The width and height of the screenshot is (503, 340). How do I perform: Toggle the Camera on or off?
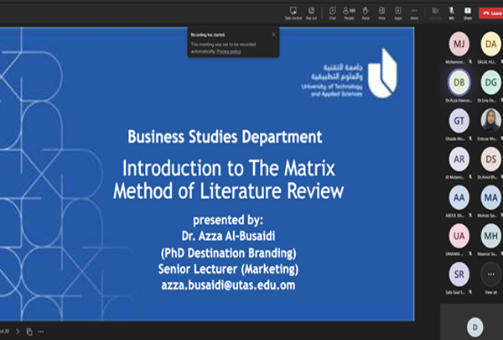[435, 12]
